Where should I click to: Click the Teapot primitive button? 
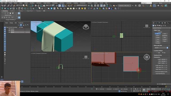pyautogui.click(x=158, y=41)
